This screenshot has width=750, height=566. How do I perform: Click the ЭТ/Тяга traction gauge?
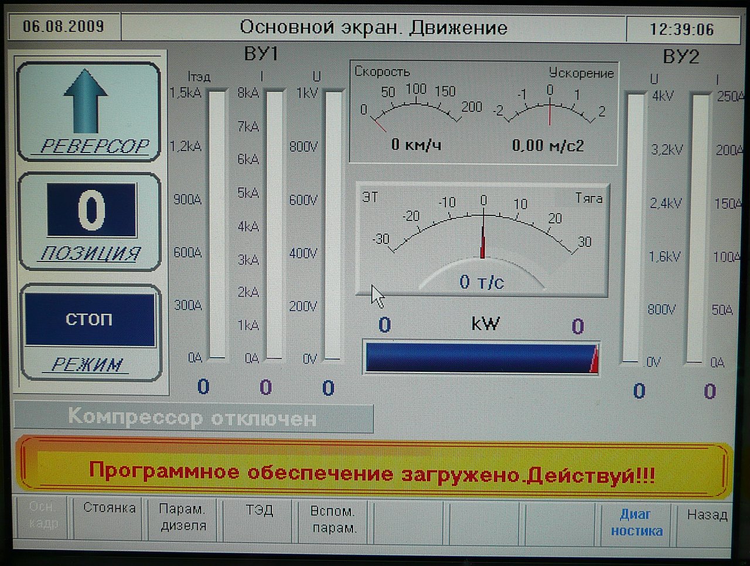point(482,240)
